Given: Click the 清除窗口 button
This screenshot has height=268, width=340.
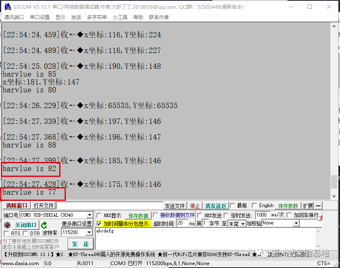Looking at the screenshot, I should pyautogui.click(x=17, y=205).
